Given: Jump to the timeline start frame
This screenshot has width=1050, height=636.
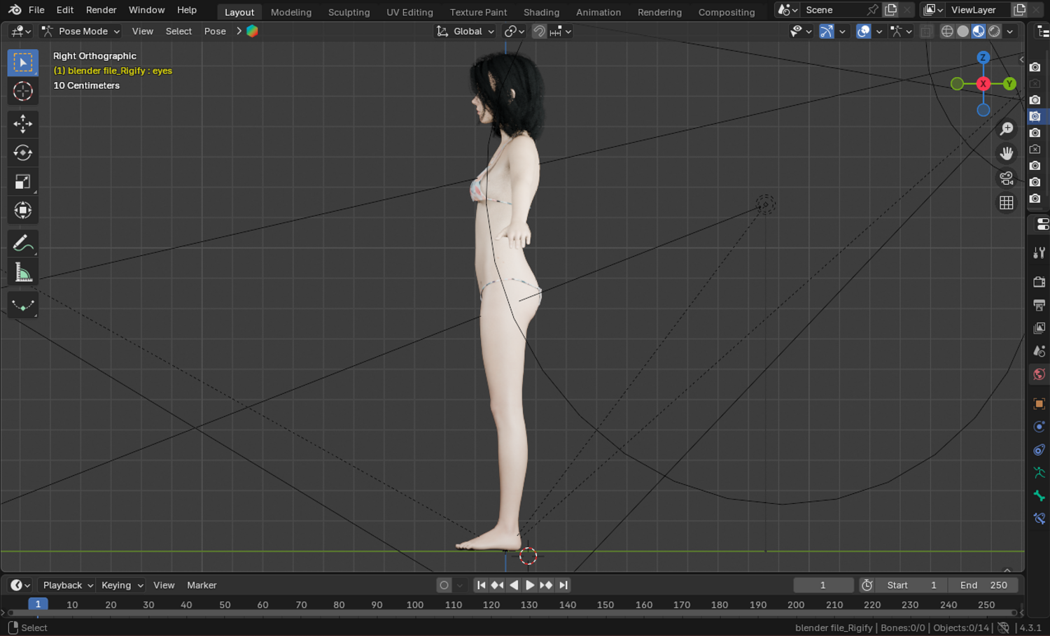Looking at the screenshot, I should 481,586.
